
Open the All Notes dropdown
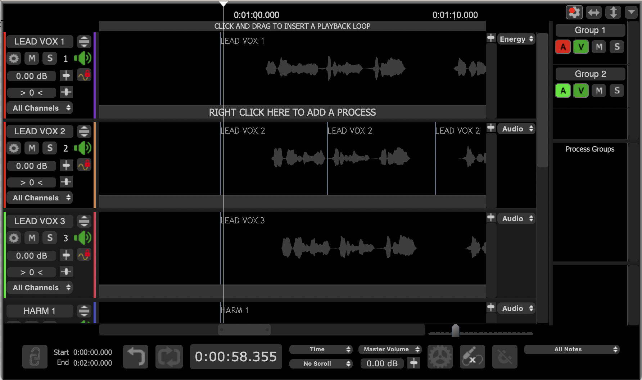click(x=571, y=349)
